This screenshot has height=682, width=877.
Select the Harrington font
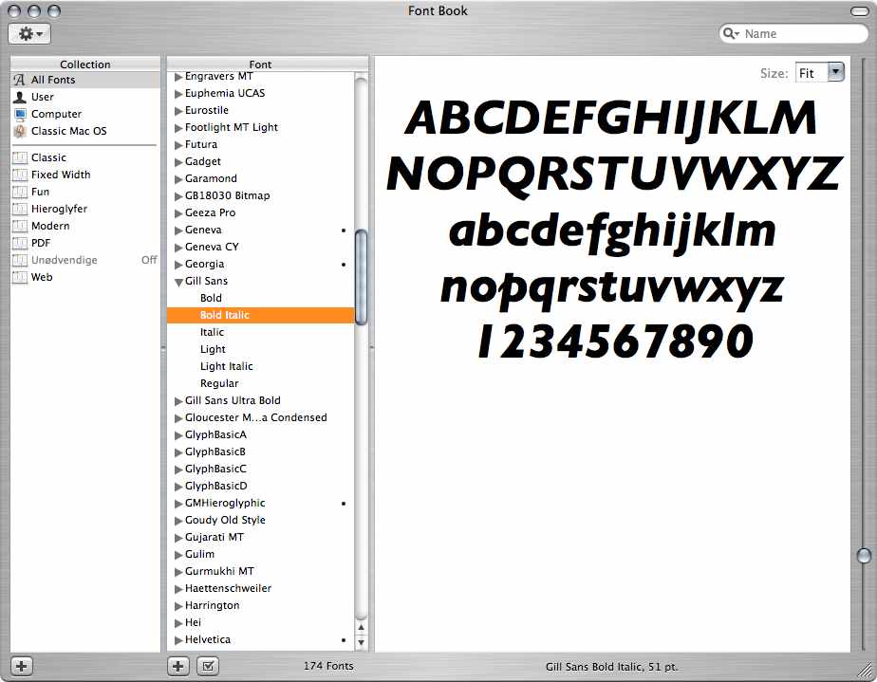(x=212, y=605)
